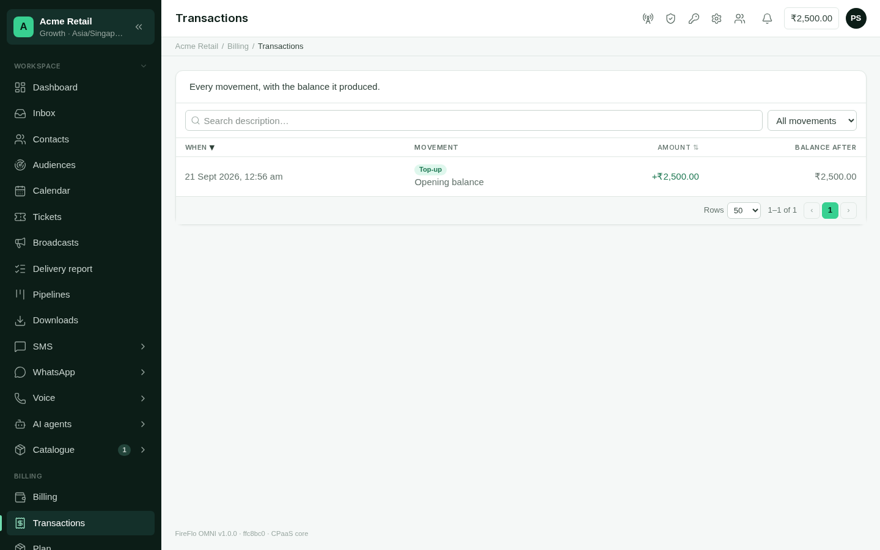Collapse the sidebar with the double-chevron icon

(139, 27)
